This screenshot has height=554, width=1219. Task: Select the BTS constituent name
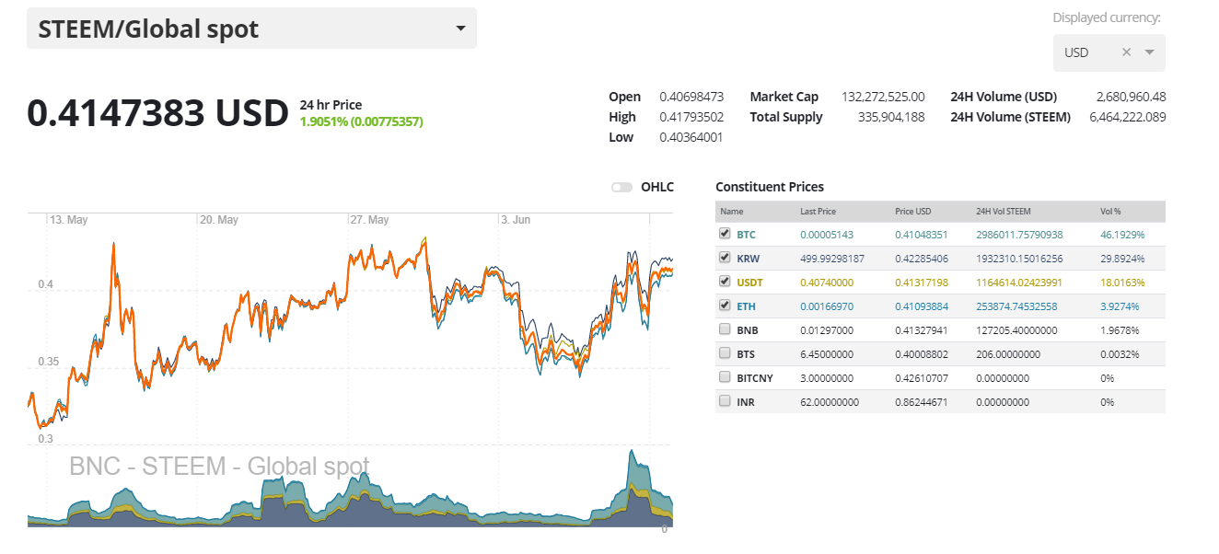click(x=746, y=353)
